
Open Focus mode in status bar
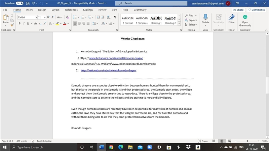tap(203, 141)
